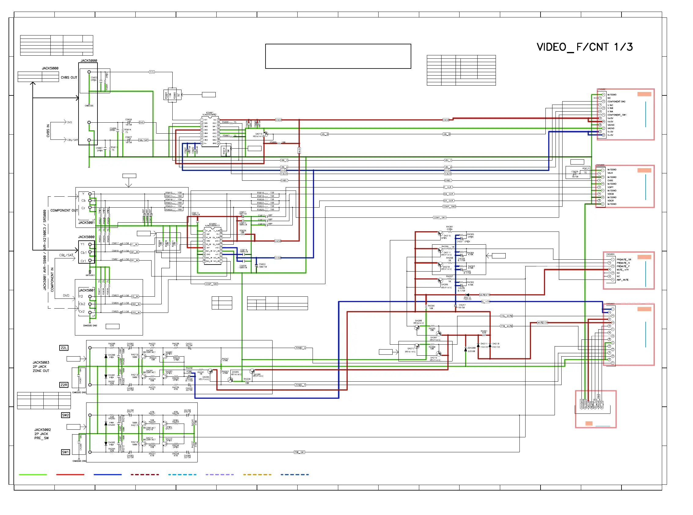Click the D4212 diode symbol
The height and width of the screenshot is (515, 693).
click(x=467, y=295)
